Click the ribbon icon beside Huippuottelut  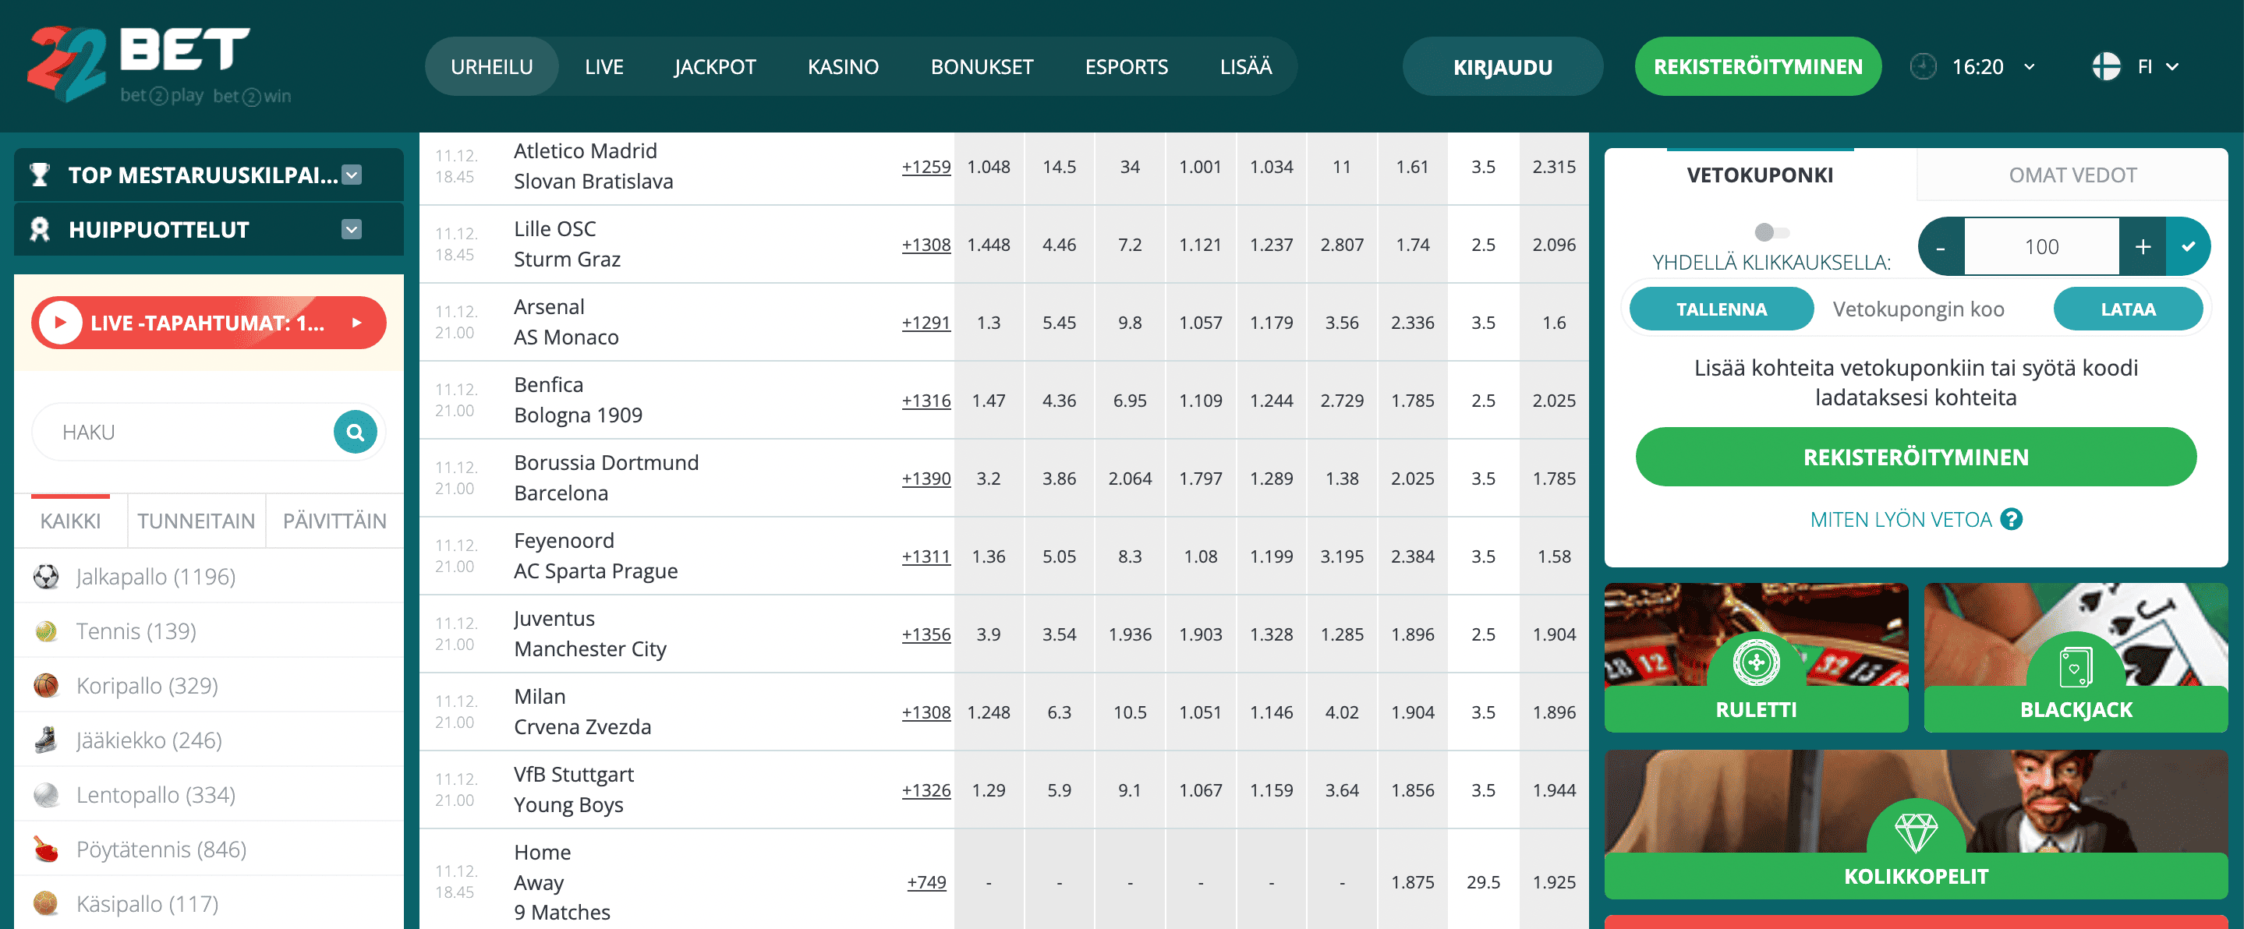pyautogui.click(x=39, y=230)
